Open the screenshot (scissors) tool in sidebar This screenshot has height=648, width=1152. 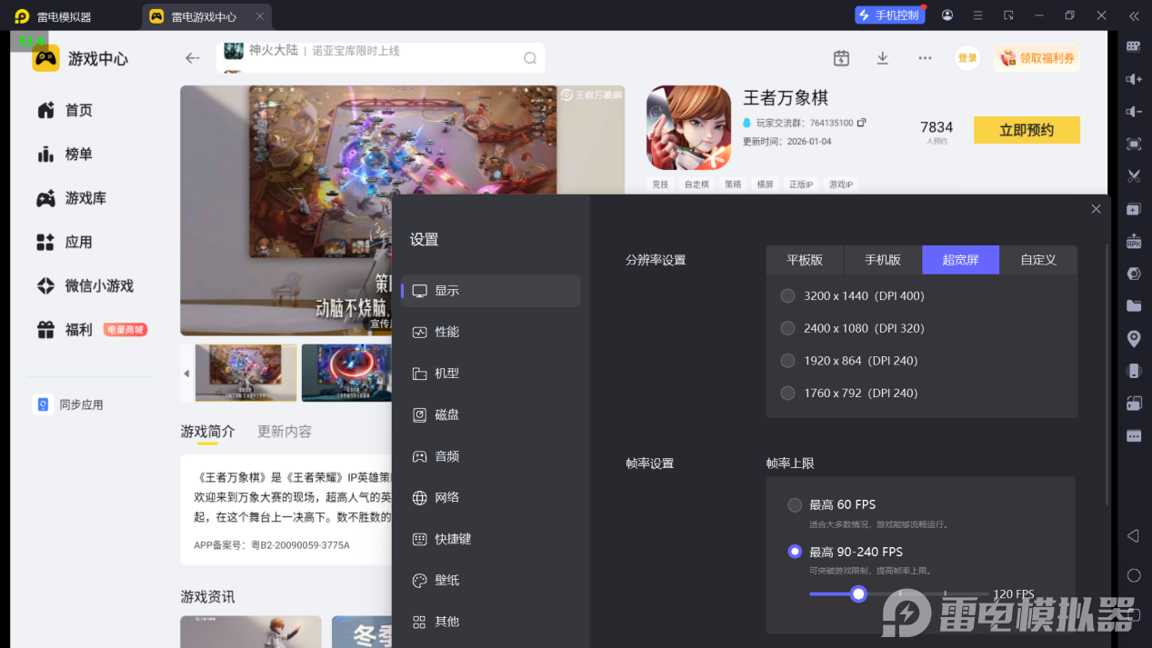coord(1133,175)
